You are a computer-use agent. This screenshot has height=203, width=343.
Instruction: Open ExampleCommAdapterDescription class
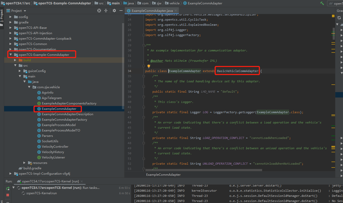coord(67,114)
